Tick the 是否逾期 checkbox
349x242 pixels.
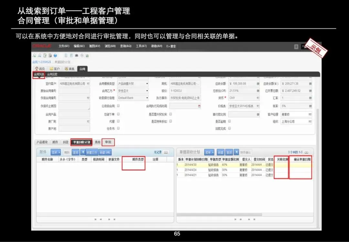[229, 121]
